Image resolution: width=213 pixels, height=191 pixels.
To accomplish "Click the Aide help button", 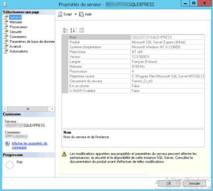I will coord(85,14).
